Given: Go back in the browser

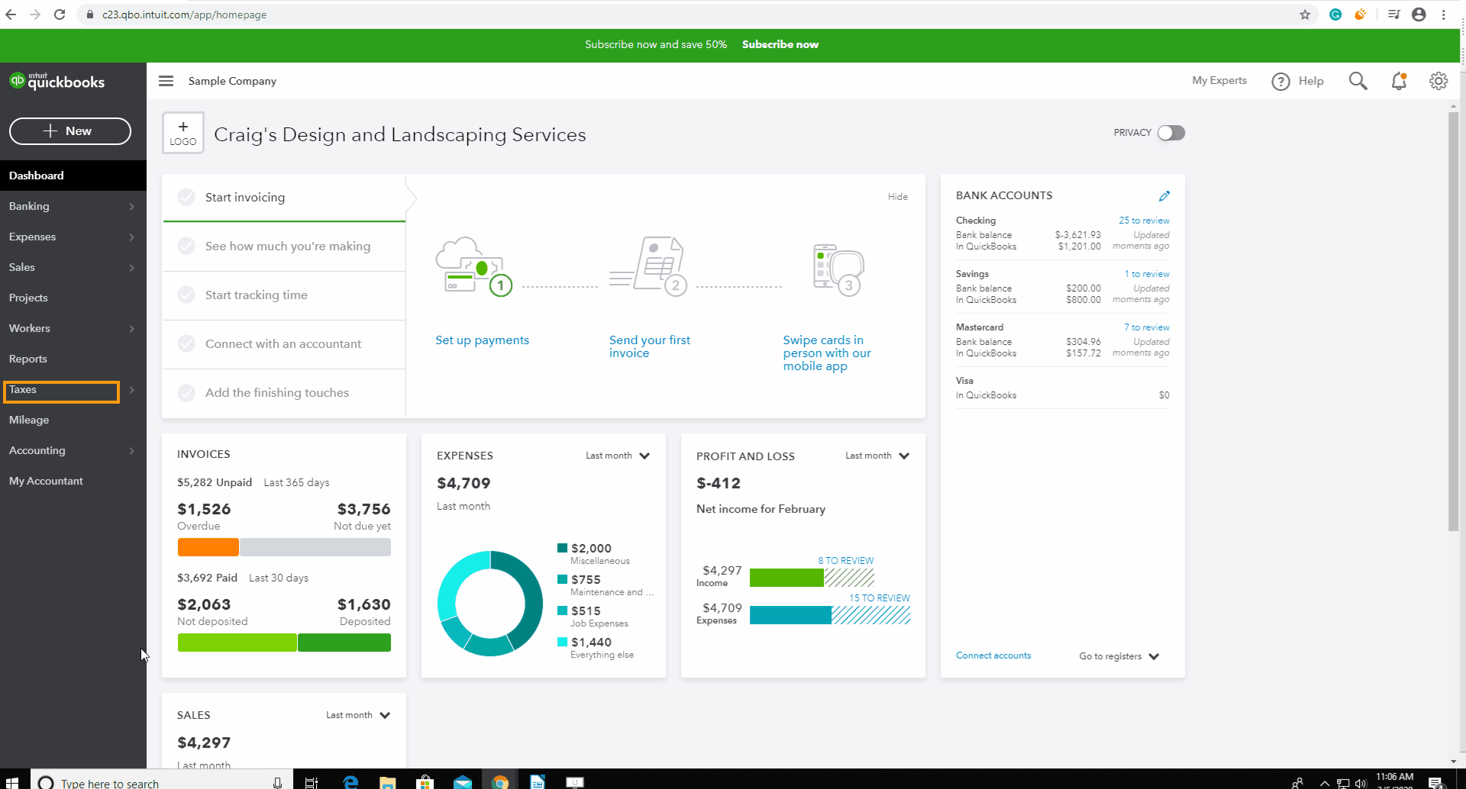Looking at the screenshot, I should pyautogui.click(x=11, y=14).
